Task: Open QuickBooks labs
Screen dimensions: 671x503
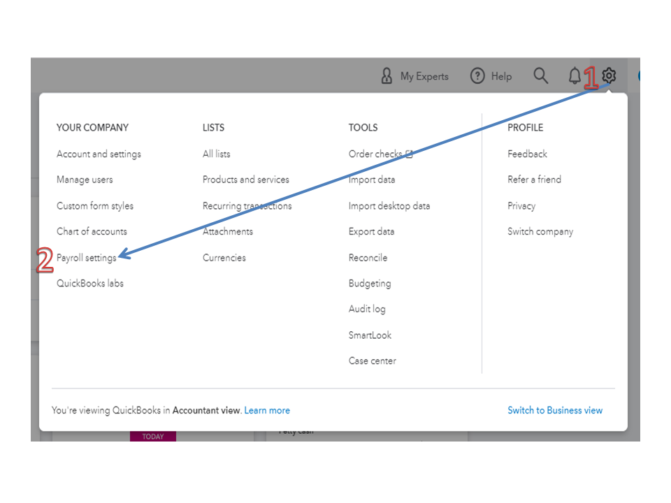Action: point(90,283)
